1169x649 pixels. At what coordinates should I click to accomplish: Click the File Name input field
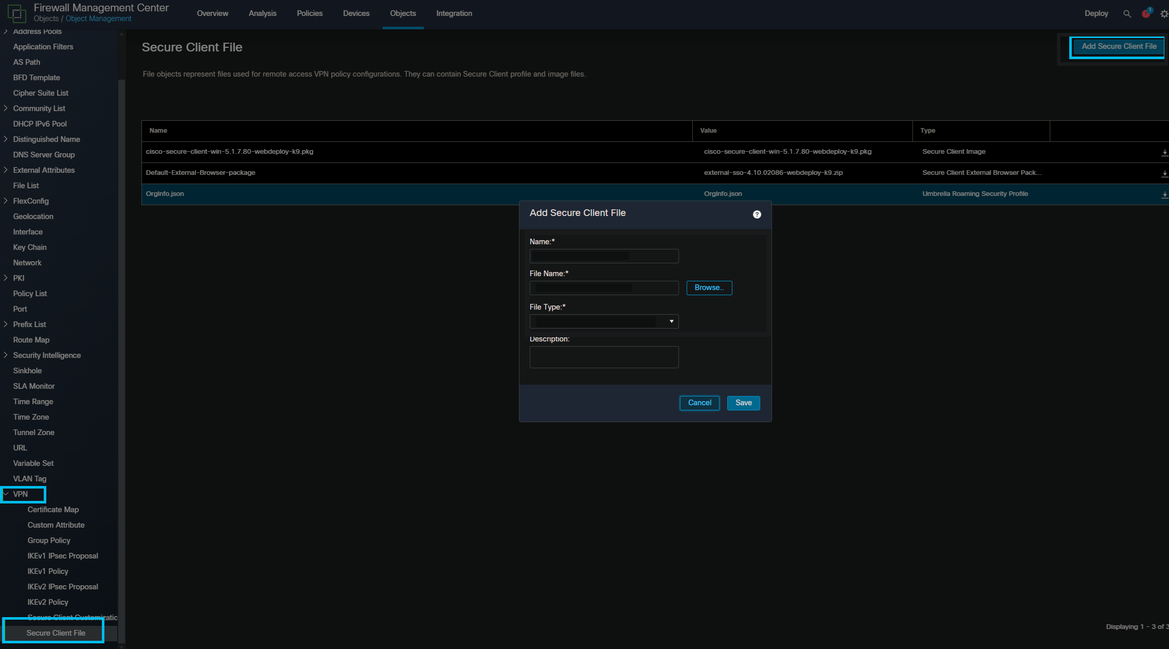click(x=604, y=288)
